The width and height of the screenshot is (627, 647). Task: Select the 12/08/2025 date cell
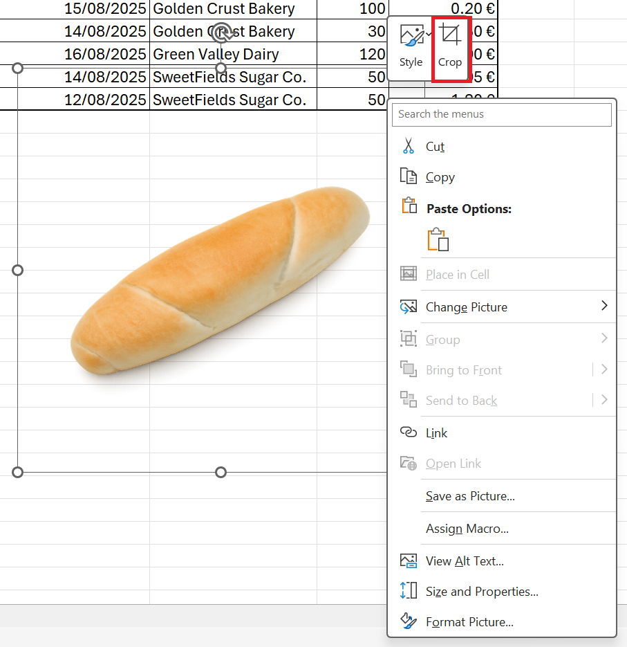pos(75,100)
